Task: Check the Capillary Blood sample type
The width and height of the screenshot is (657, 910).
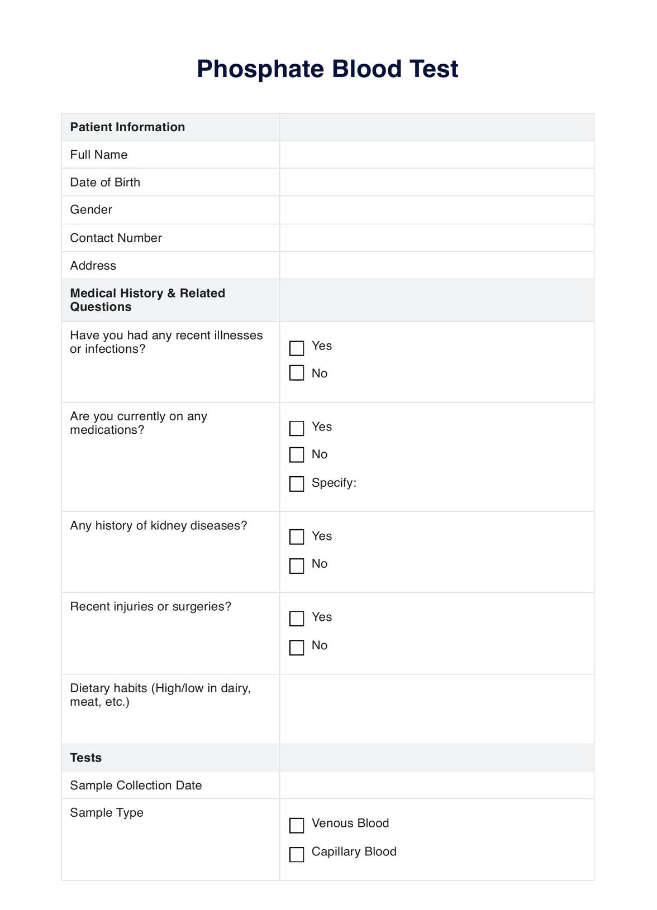Action: (297, 854)
